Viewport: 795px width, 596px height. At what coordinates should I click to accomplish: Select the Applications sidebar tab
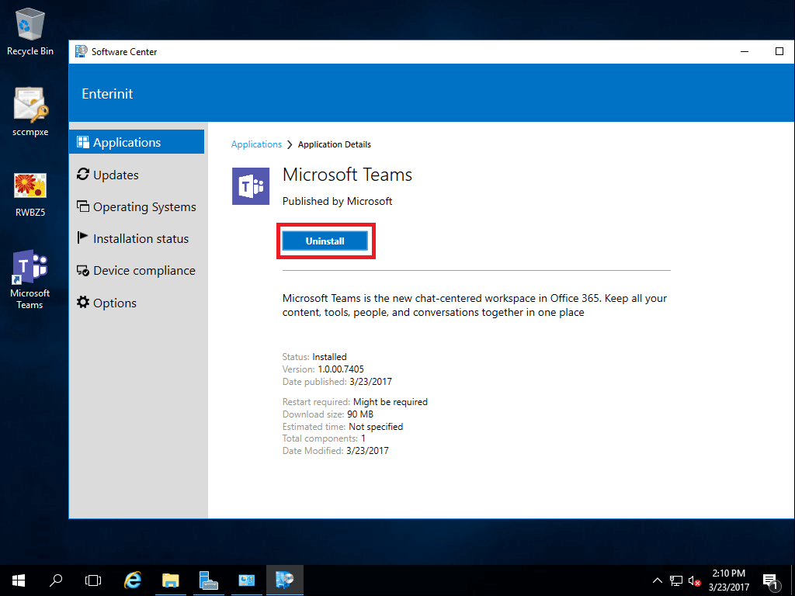(137, 142)
